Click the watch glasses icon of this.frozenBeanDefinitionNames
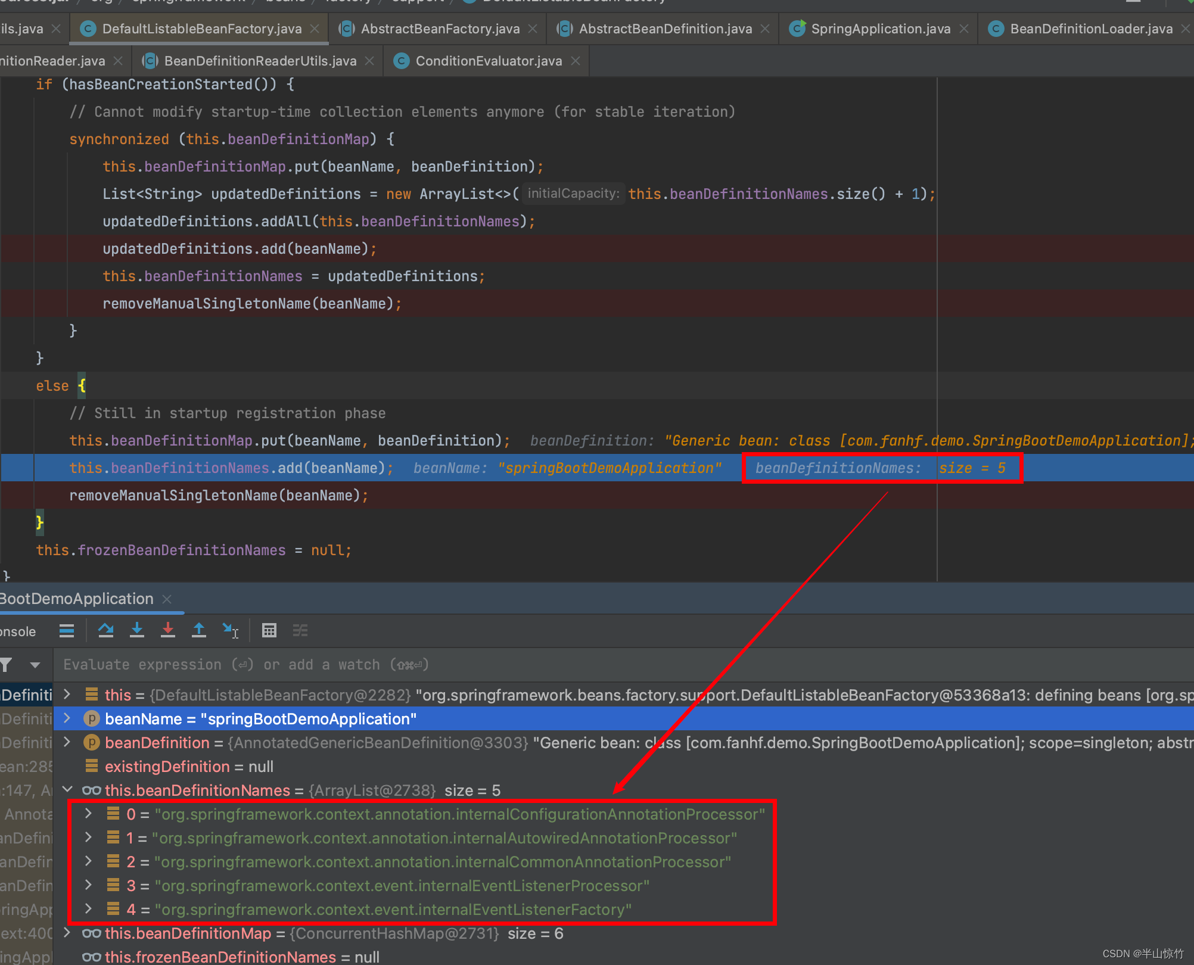The height and width of the screenshot is (965, 1194). [91, 957]
